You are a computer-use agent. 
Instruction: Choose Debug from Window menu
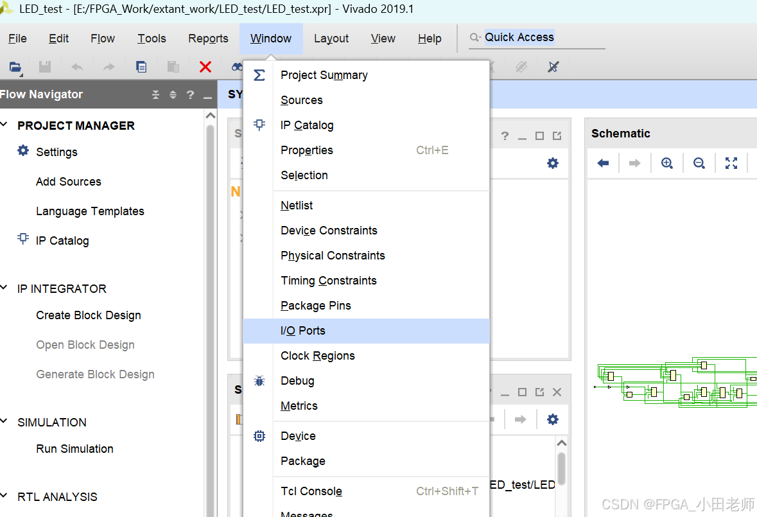[366, 381]
